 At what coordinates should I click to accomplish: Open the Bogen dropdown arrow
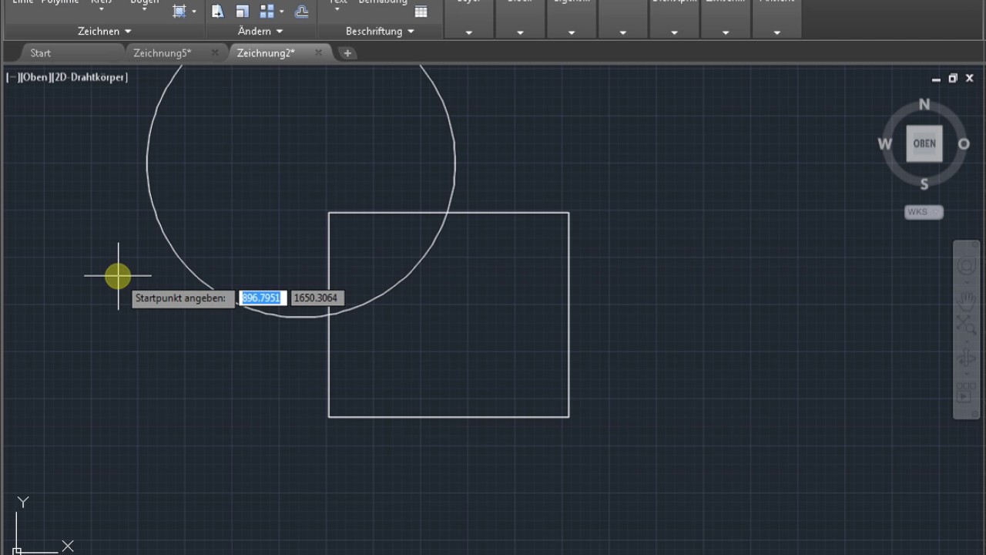coord(144,9)
